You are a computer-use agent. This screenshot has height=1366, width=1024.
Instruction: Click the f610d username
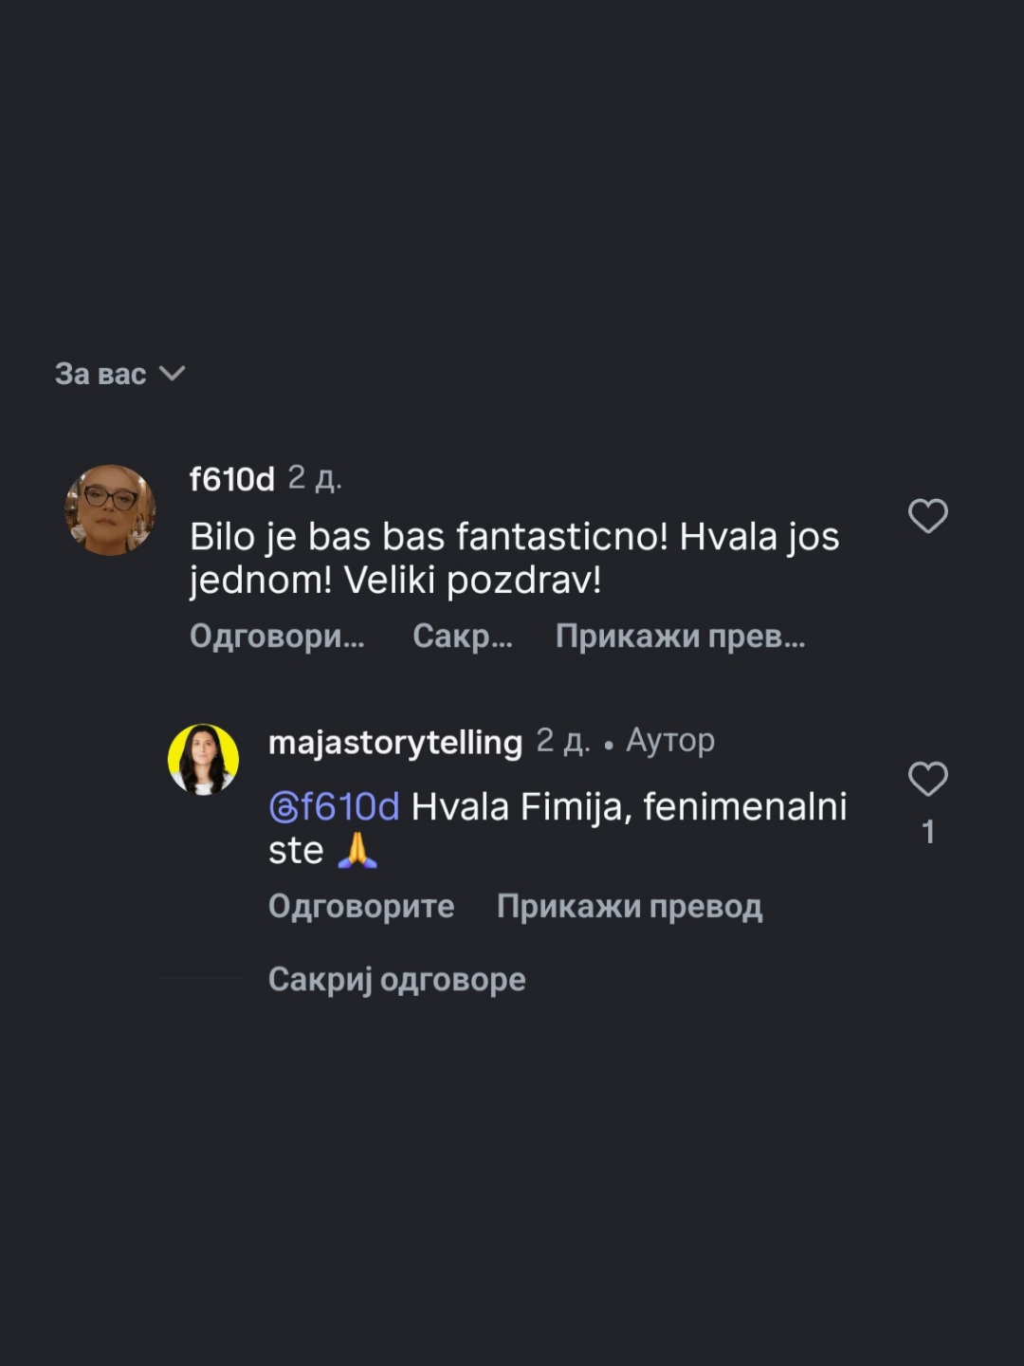coord(231,479)
